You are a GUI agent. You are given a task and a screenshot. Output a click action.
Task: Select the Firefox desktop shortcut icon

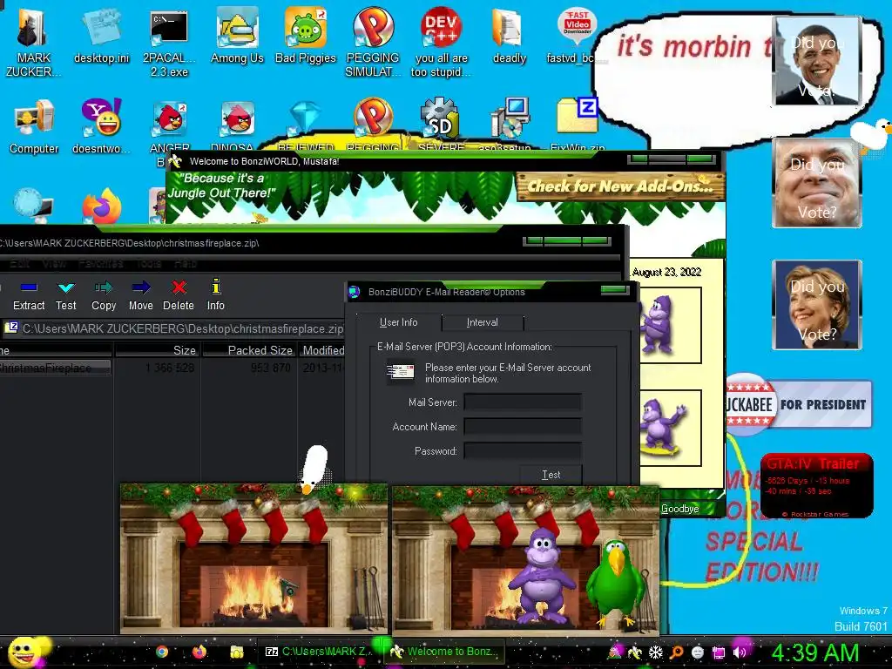(x=101, y=206)
